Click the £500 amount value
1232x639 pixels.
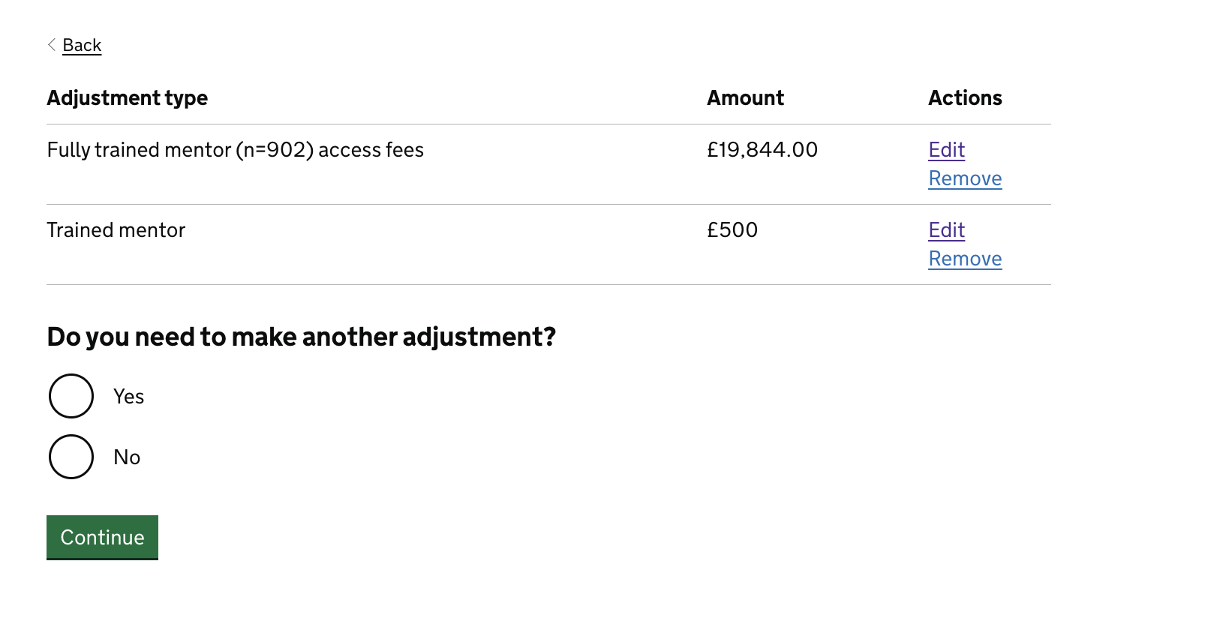tap(732, 229)
